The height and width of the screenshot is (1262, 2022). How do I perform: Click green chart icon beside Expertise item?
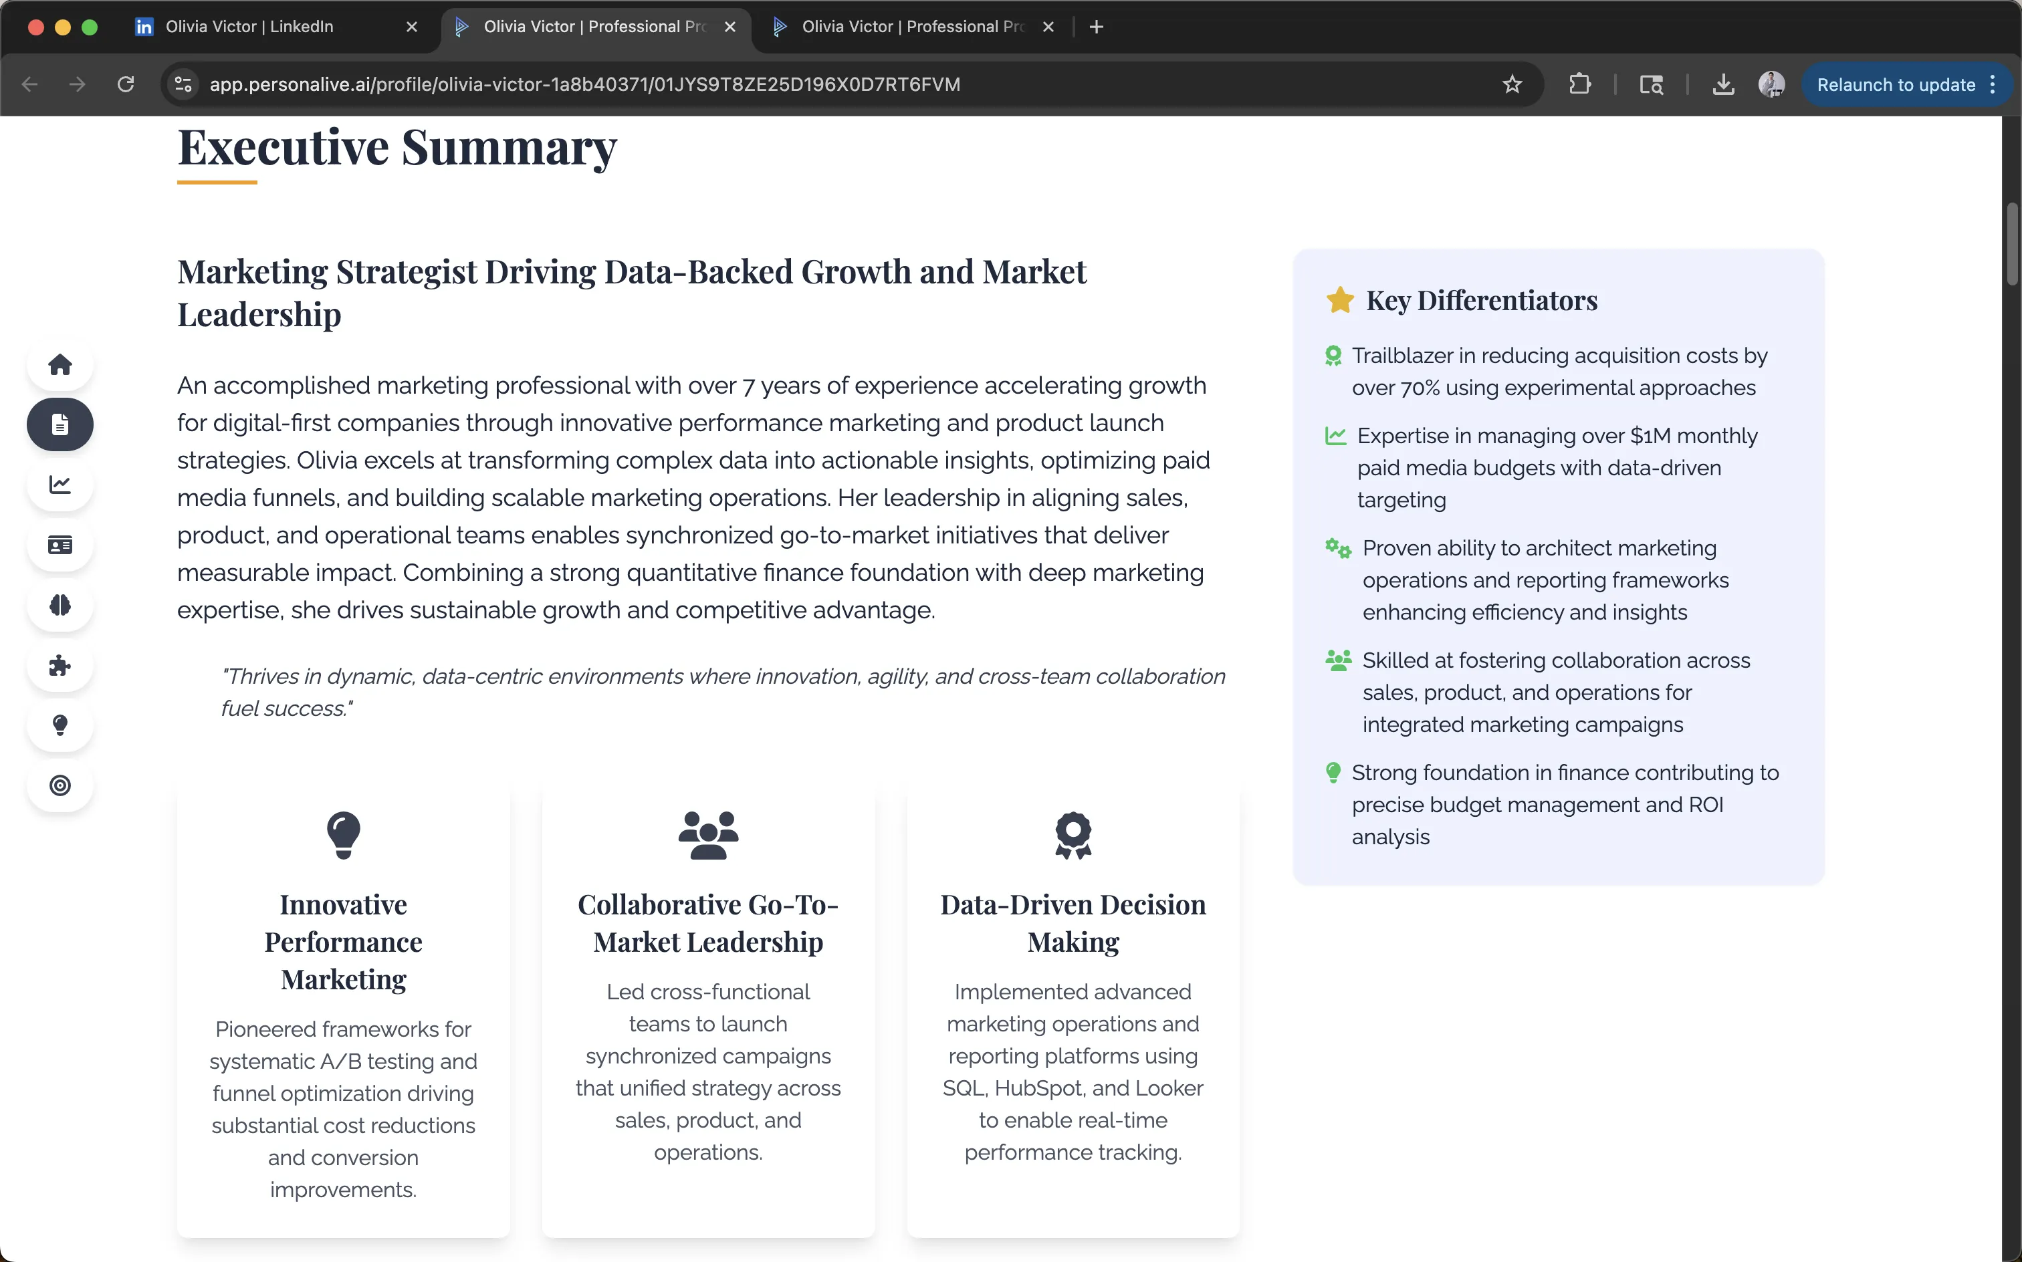point(1336,436)
